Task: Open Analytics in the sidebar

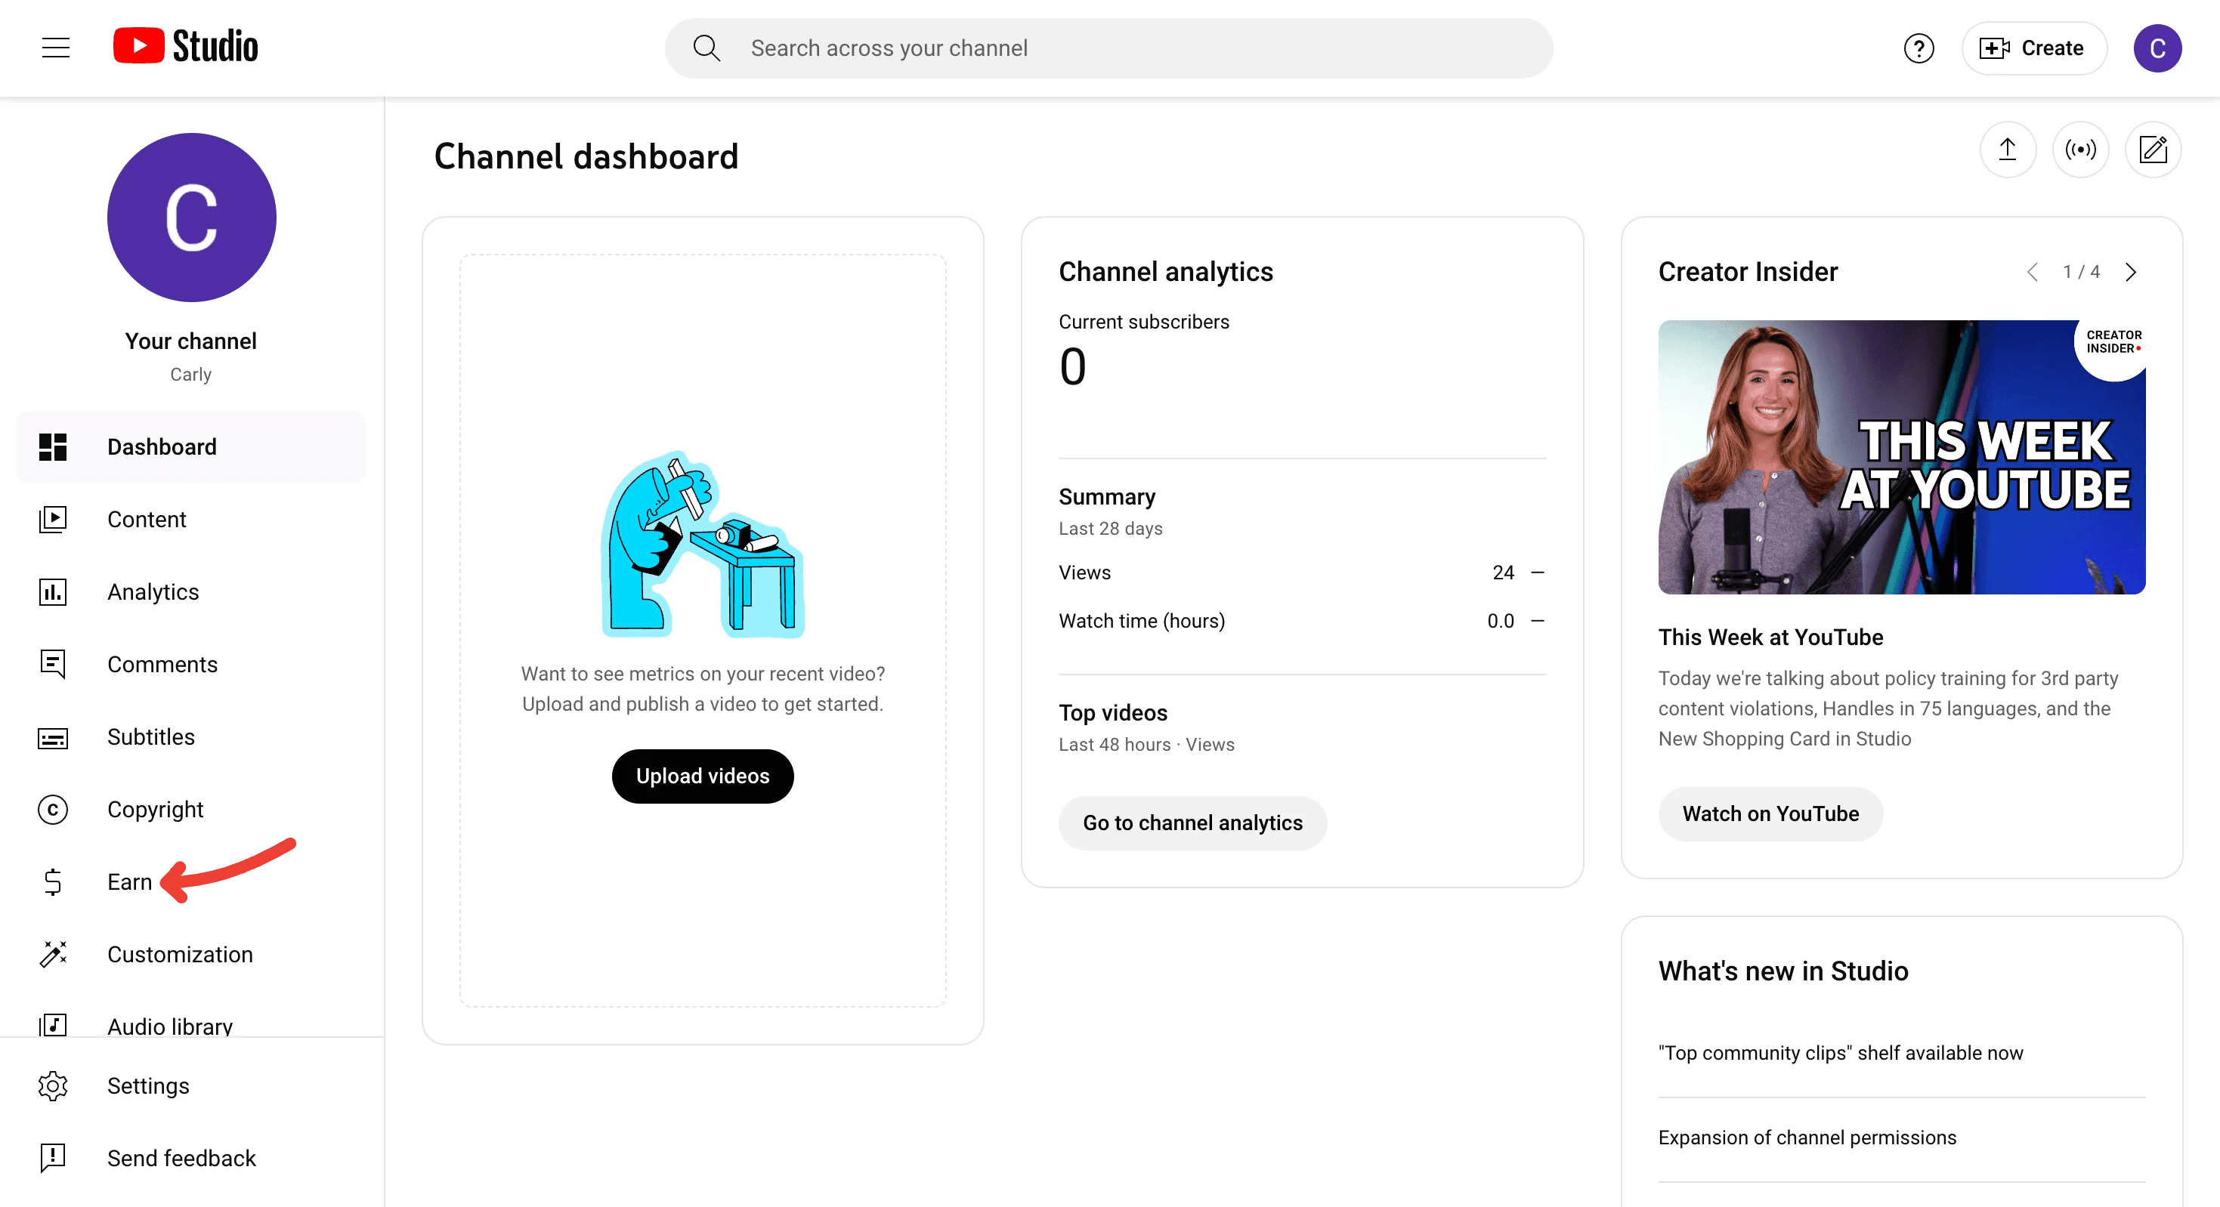Action: click(x=191, y=592)
